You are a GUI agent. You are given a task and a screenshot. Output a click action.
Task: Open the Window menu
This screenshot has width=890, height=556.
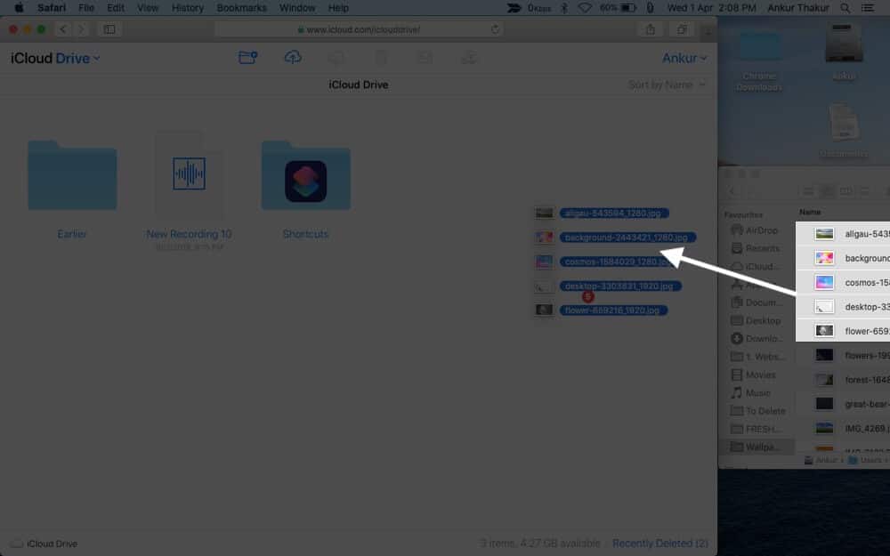297,8
